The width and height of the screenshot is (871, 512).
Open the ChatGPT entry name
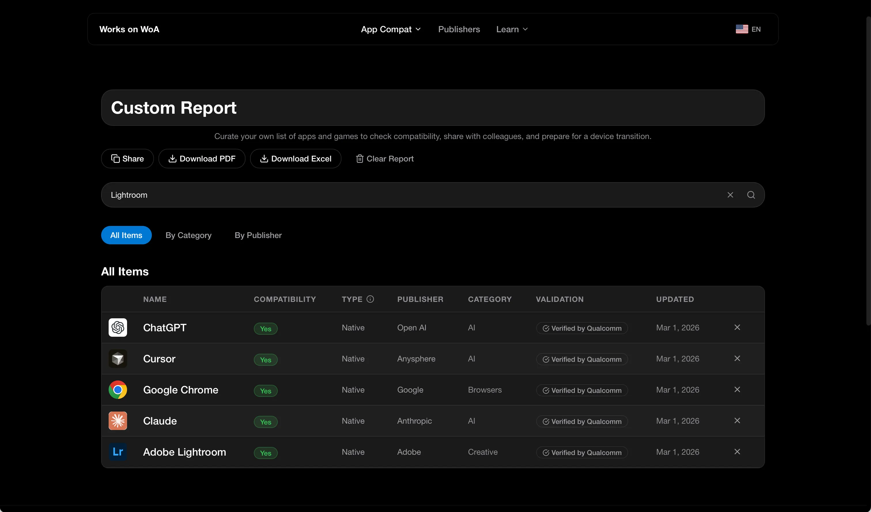[165, 328]
